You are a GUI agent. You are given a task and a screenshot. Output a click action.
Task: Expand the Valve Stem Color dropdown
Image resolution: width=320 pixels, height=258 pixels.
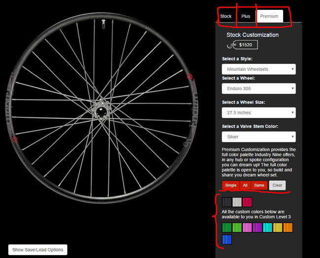coord(258,137)
